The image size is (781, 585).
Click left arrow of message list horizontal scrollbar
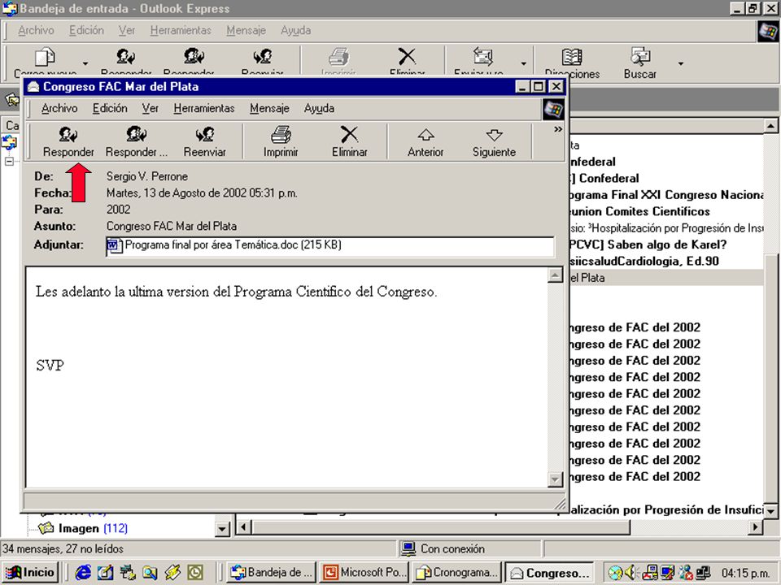(243, 526)
